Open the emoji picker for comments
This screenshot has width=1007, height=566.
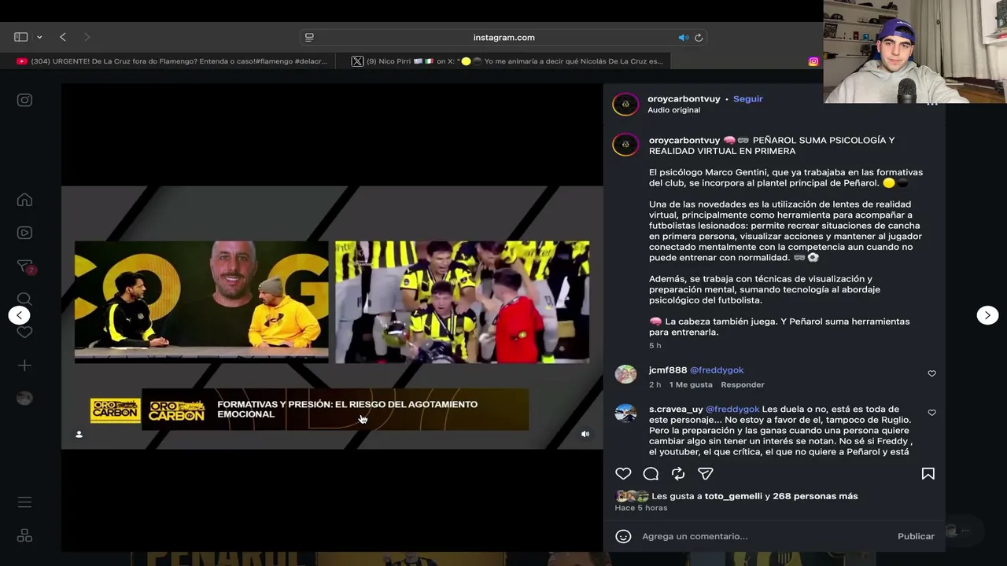coord(623,536)
